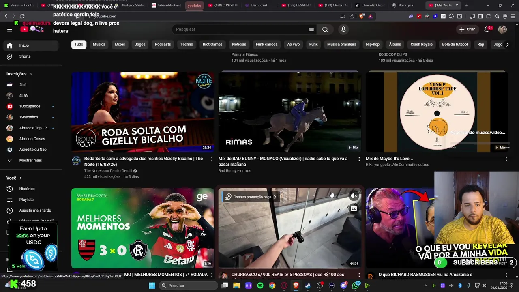This screenshot has width=519, height=292.
Task: Click the Brave Shields lion icon
Action: pyautogui.click(x=362, y=16)
